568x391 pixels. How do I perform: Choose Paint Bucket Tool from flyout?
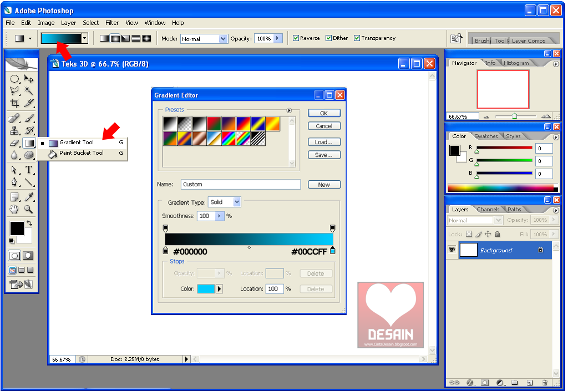pyautogui.click(x=83, y=153)
